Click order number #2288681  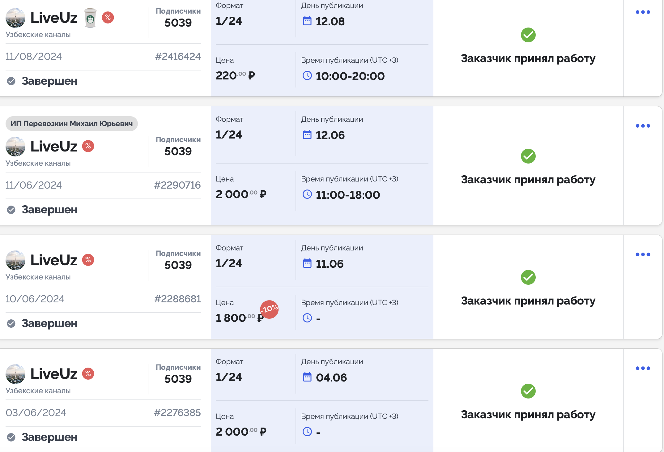click(177, 299)
